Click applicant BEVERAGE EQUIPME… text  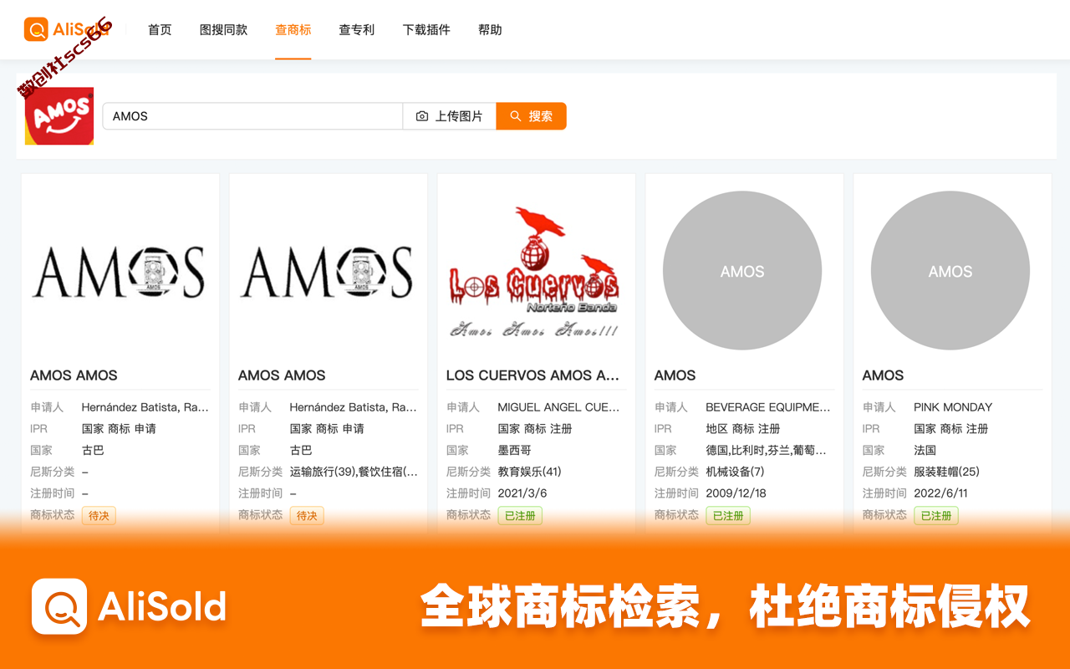pos(768,407)
